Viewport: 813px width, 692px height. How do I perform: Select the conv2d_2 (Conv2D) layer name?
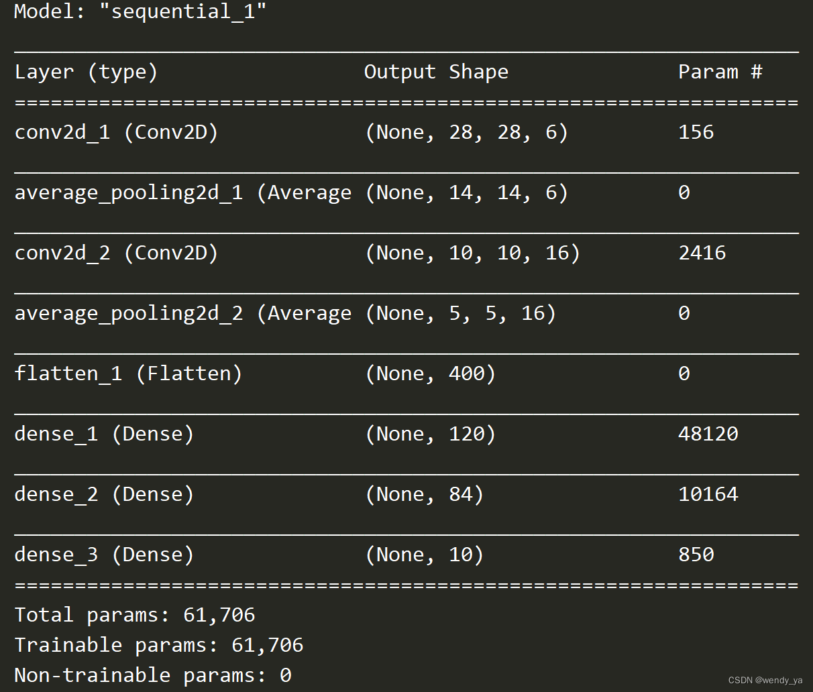pos(116,253)
